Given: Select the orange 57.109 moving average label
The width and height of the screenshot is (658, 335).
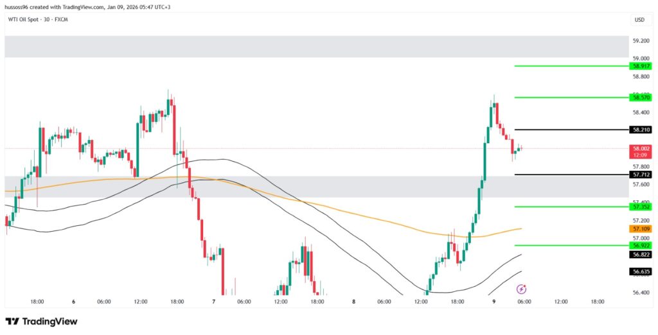Looking at the screenshot, I should [x=641, y=228].
